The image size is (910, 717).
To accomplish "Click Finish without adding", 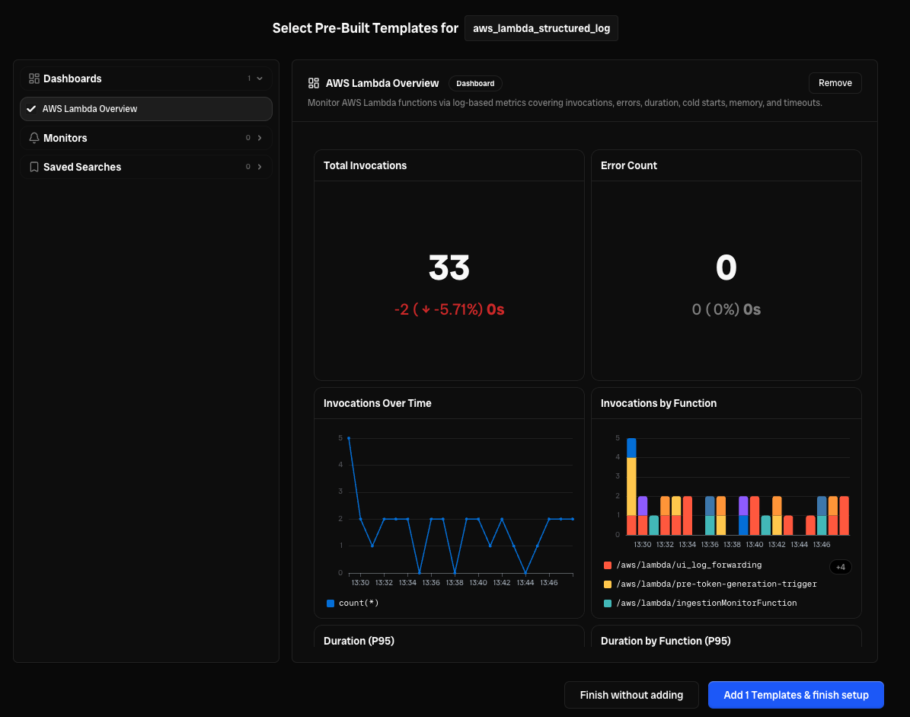I will point(631,695).
